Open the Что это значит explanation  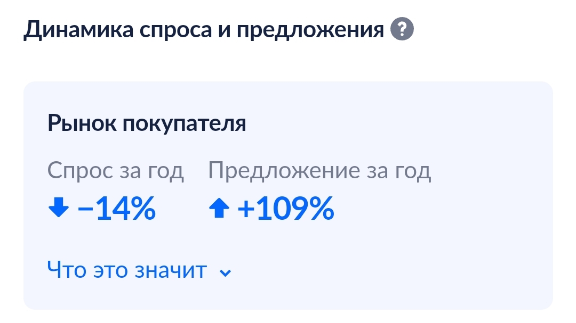pyautogui.click(x=127, y=270)
